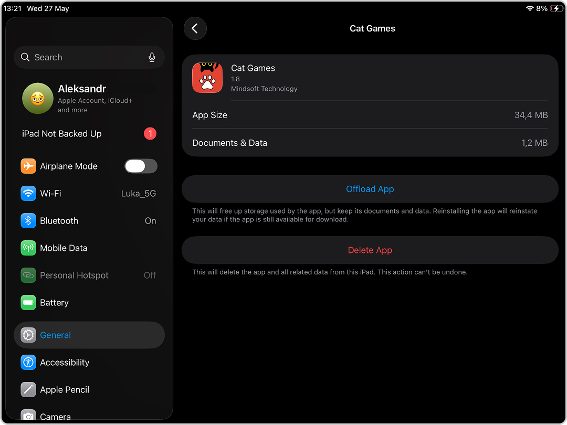
Task: Open Mobile Data settings
Action: [x=89, y=248]
